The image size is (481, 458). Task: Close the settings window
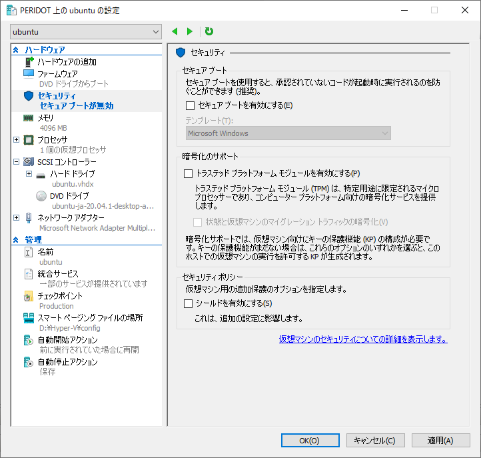click(x=465, y=10)
